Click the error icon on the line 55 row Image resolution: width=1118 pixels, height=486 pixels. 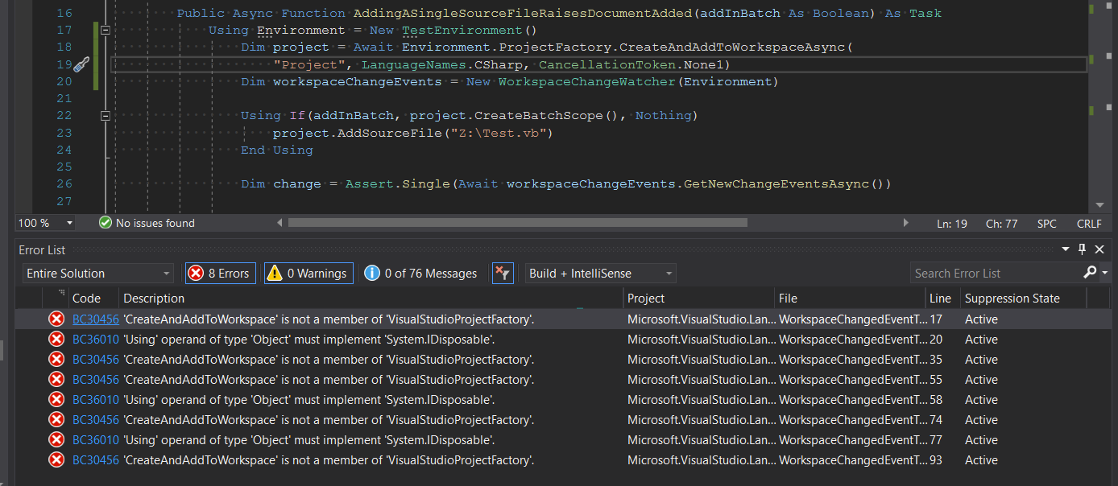click(x=56, y=380)
